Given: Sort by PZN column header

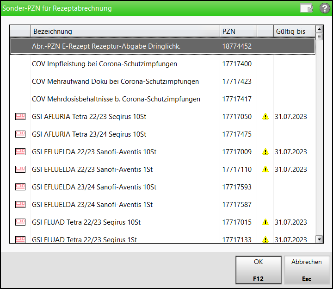Looking at the screenshot, I should (x=238, y=31).
